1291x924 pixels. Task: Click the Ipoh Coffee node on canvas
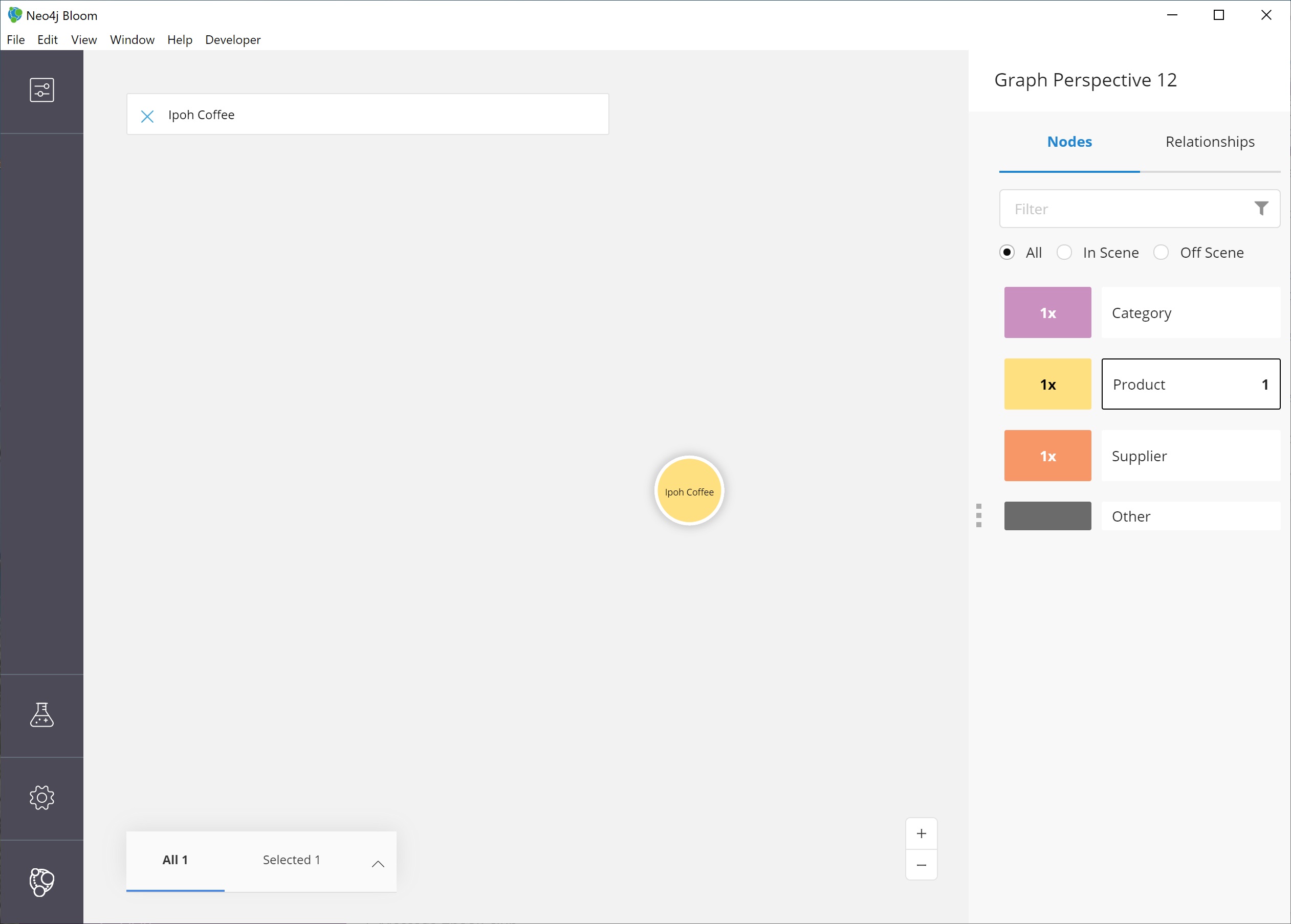[689, 491]
